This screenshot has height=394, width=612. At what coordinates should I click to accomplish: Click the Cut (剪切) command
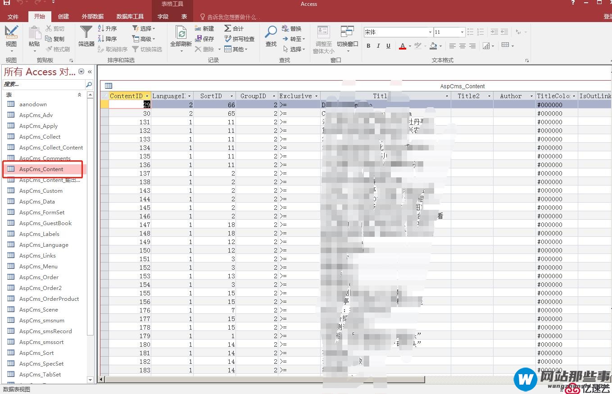(x=55, y=28)
